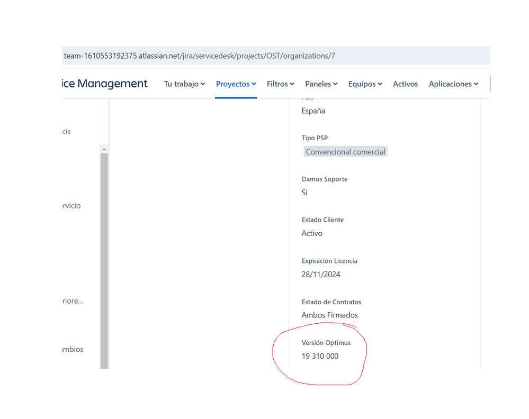The height and width of the screenshot is (419, 529).
Task: Open the Aplicaciones dropdown menu
Action: pyautogui.click(x=453, y=84)
